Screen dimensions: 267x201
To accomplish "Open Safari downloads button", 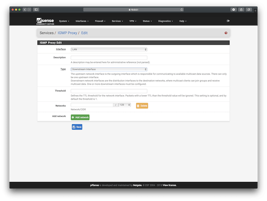I will [234, 10].
